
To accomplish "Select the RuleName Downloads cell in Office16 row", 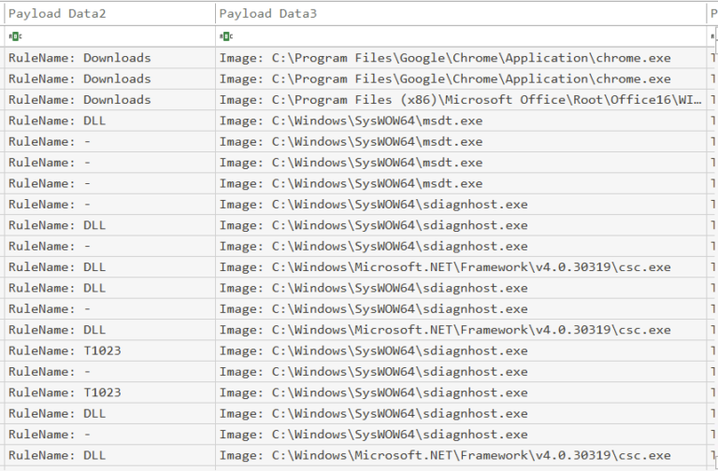I will point(79,100).
